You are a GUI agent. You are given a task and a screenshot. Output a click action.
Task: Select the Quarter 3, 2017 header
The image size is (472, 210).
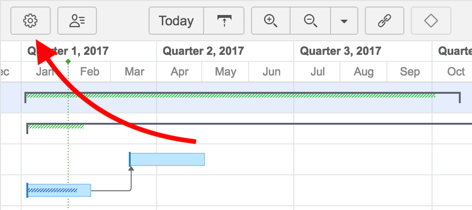[x=340, y=51]
